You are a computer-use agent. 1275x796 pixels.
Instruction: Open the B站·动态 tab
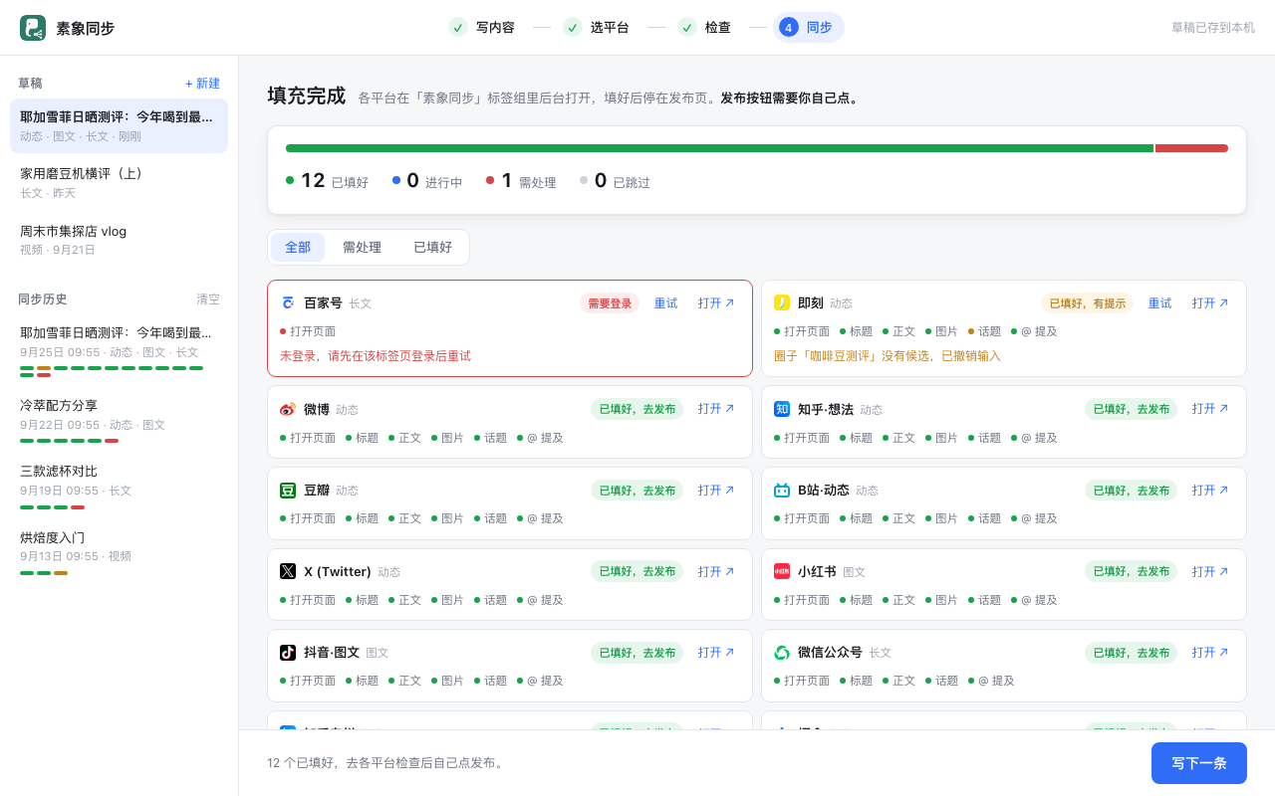pos(1210,491)
